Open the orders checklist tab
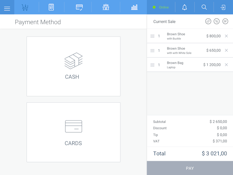This screenshot has width=233, height=175. click(x=51, y=7)
